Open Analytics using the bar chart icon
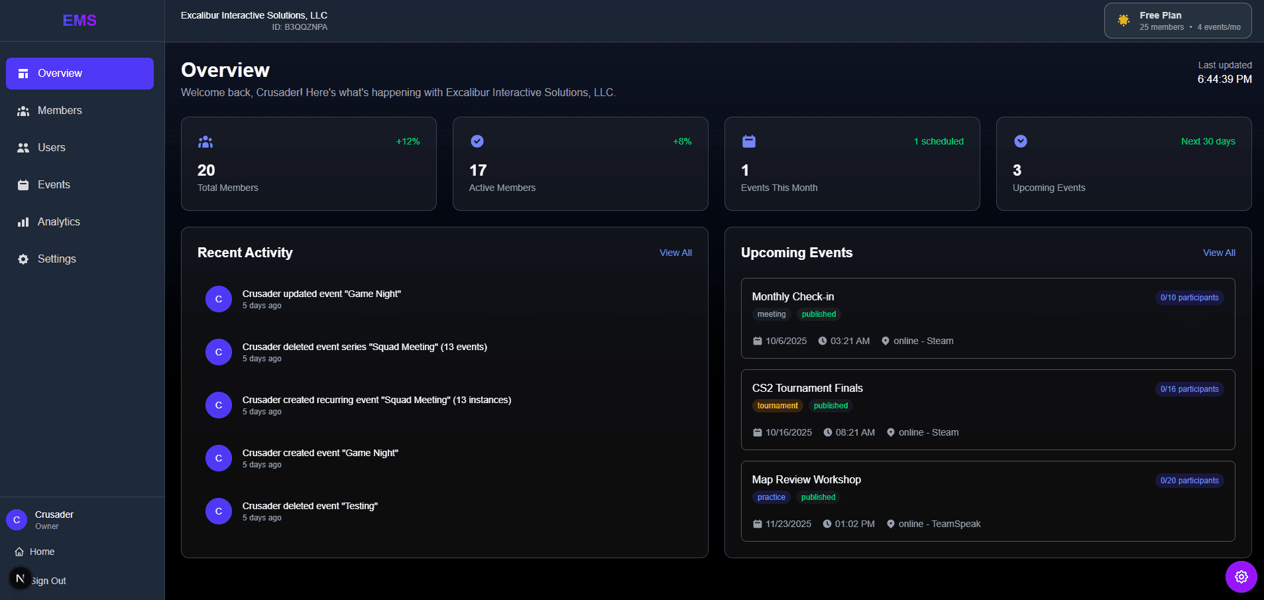The height and width of the screenshot is (600, 1264). pyautogui.click(x=23, y=221)
